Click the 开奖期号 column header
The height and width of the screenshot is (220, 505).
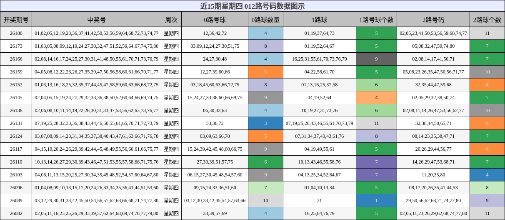click(16, 20)
